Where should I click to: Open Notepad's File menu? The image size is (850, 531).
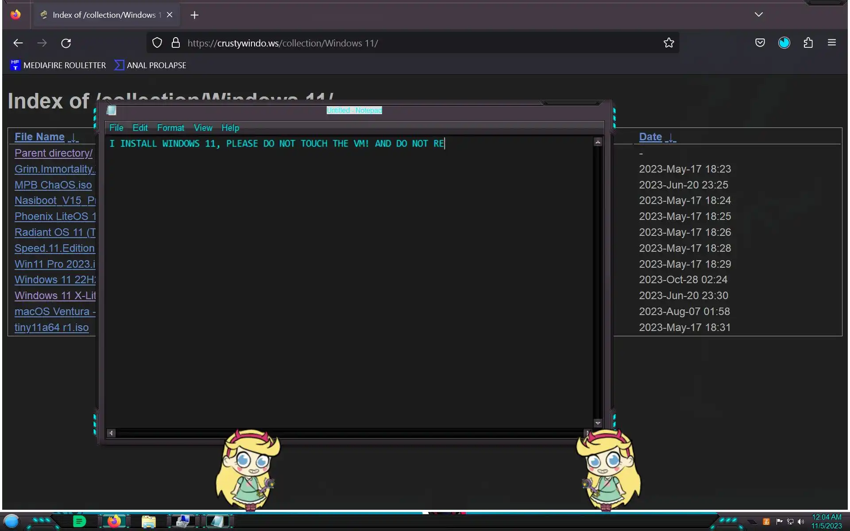116,128
